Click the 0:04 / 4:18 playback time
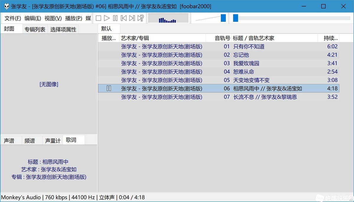This screenshot has height=202, width=354. tap(132, 197)
